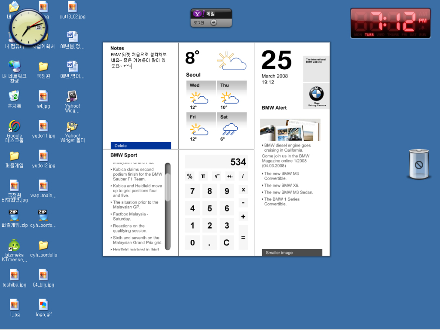Open wap_main image file

(43, 189)
